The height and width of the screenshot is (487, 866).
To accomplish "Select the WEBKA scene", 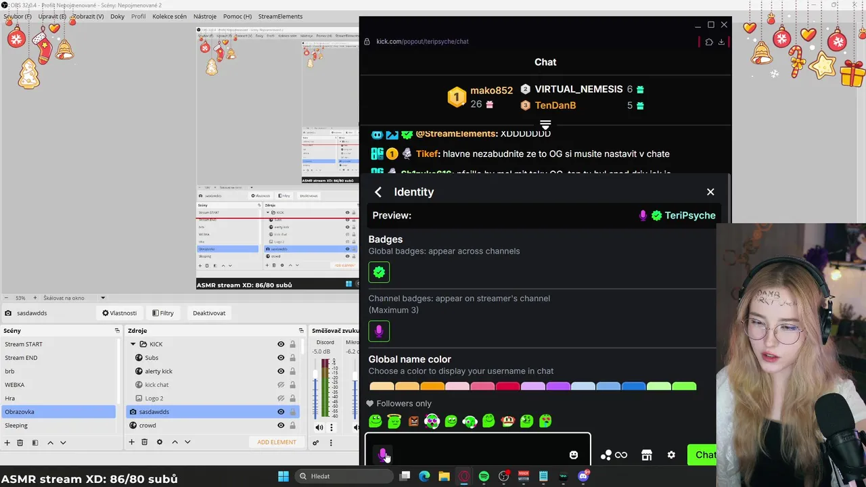I will point(58,385).
